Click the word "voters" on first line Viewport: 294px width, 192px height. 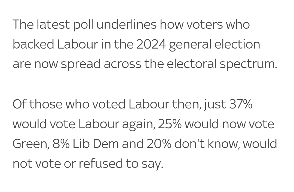[196, 25]
